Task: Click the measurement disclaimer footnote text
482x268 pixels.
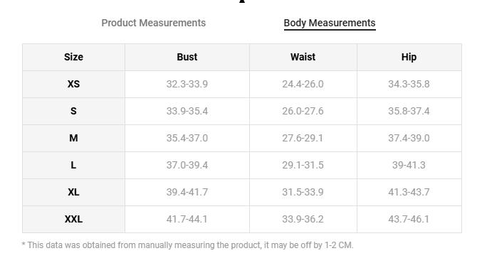Action: pos(187,245)
